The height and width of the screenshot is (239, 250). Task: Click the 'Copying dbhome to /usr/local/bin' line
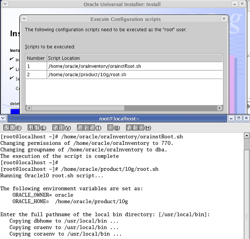(x=64, y=221)
